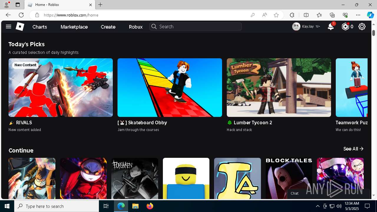Open the saved password key icon
This screenshot has width=377, height=212.
[x=253, y=15]
